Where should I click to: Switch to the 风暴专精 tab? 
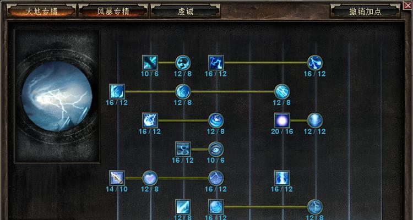[x=113, y=11]
